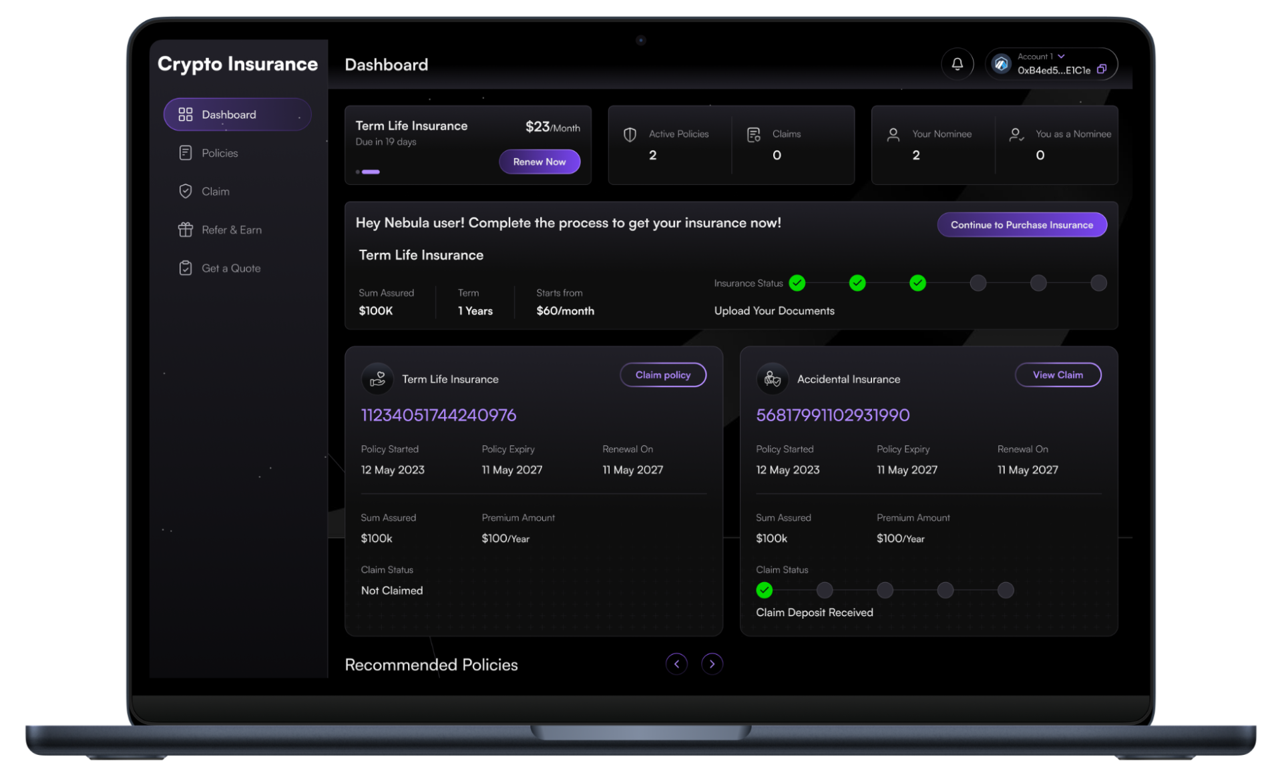Click the wallet address 0xB4ed5...E1C1e
This screenshot has height=775, width=1282.
point(1054,70)
